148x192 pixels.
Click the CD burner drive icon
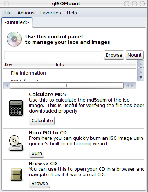tap(16, 143)
